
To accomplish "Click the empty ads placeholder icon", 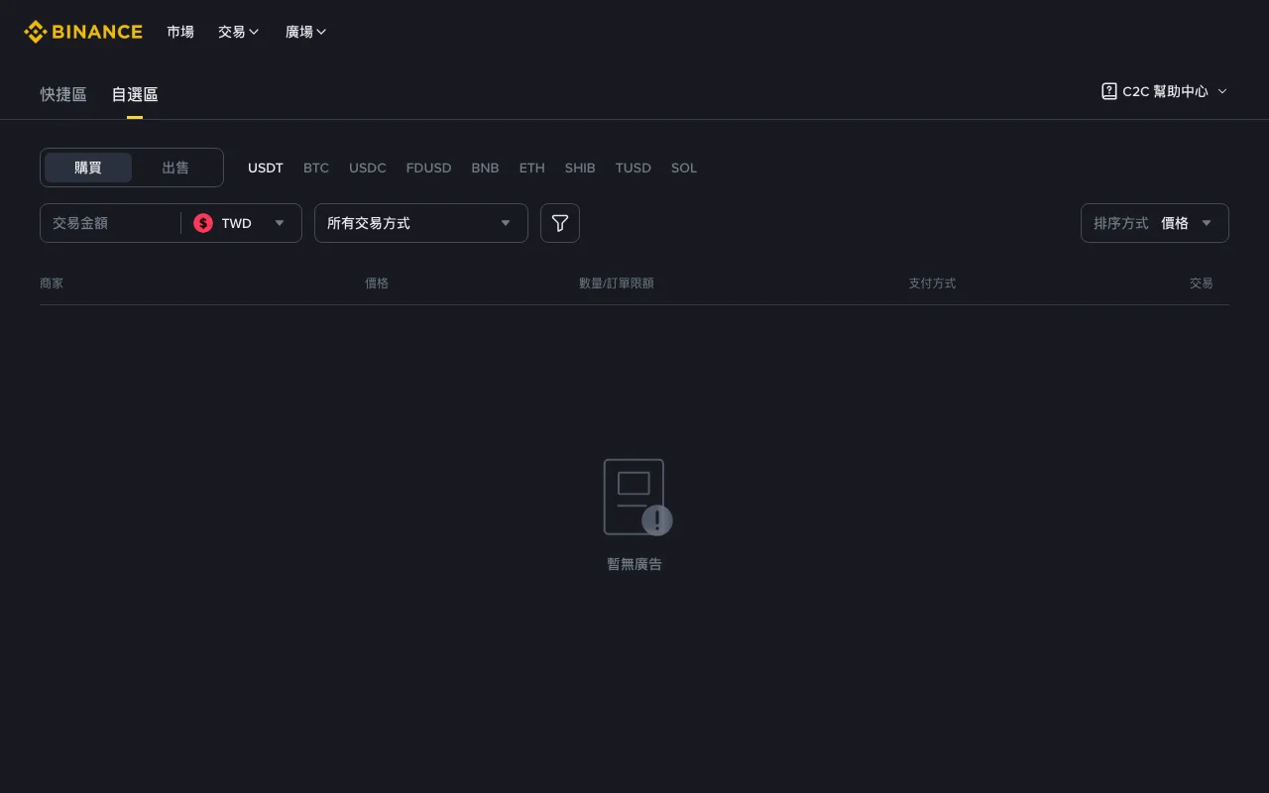I will pos(637,497).
